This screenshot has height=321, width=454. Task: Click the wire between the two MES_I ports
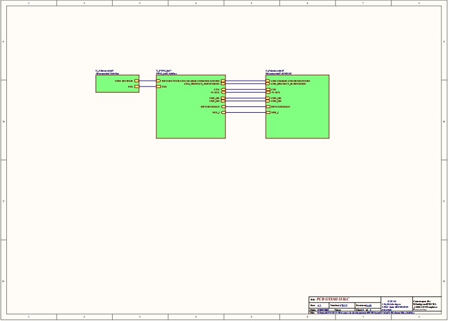click(x=245, y=113)
